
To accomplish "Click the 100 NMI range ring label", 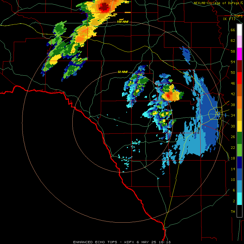I will (123, 22).
